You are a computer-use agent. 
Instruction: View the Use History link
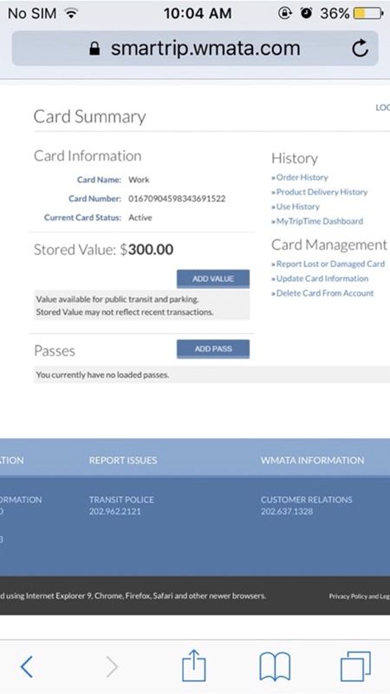tap(296, 206)
